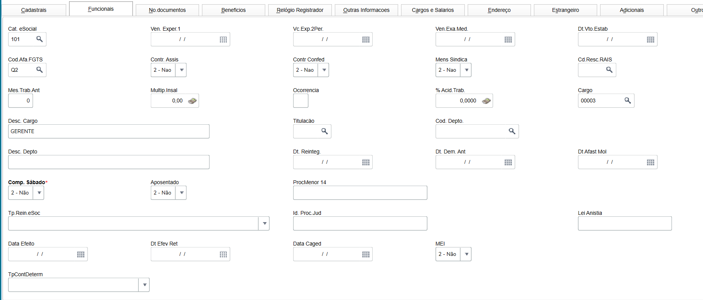Open the Multip.Insal calculator icon
703x300 pixels.
pos(192,101)
